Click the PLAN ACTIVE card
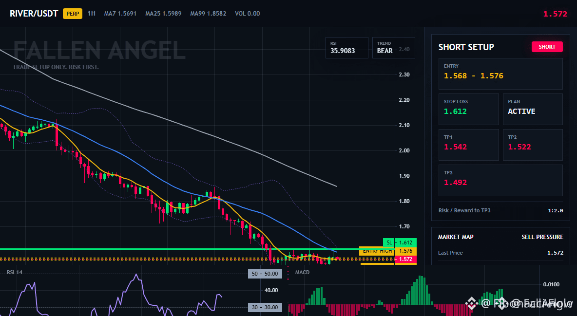This screenshot has width=577, height=316. click(533, 109)
